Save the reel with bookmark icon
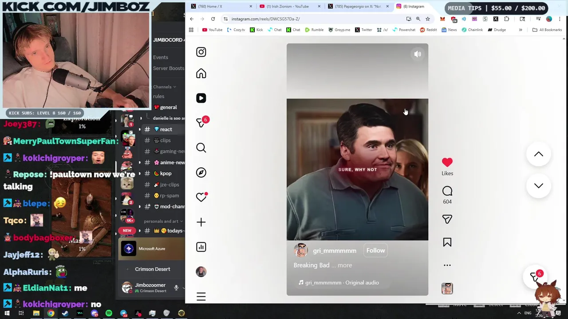Image resolution: width=568 pixels, height=319 pixels. [447, 242]
